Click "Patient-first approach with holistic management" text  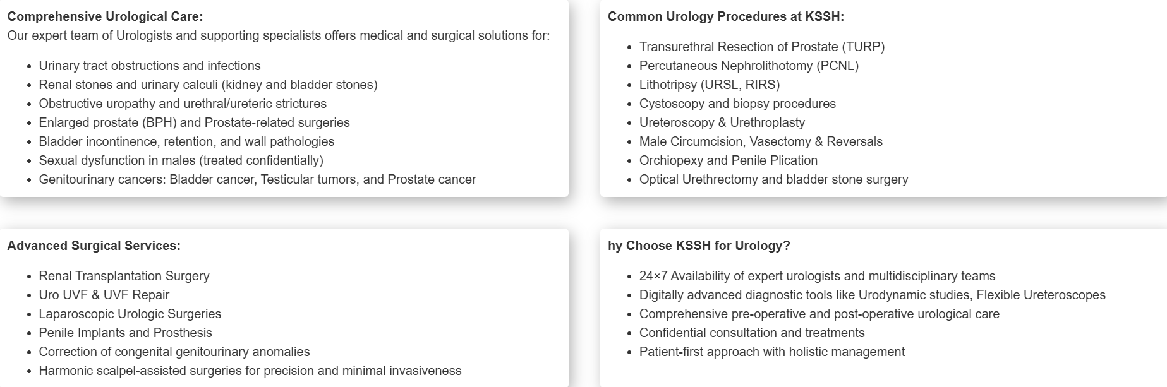[x=771, y=352]
